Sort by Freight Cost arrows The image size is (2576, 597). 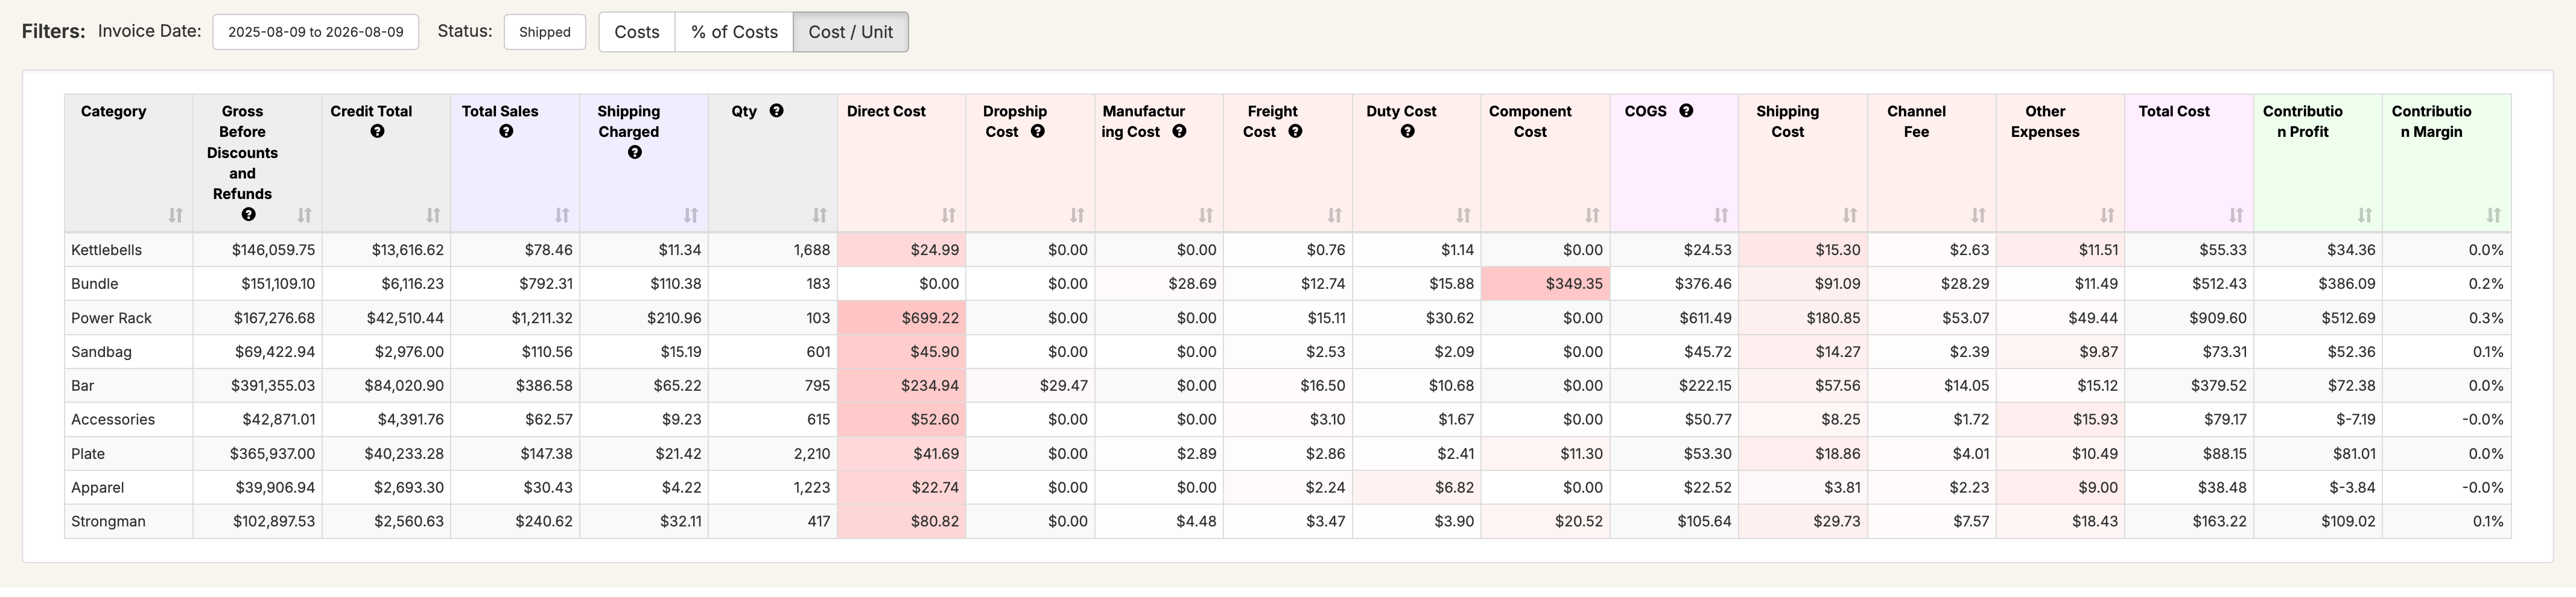tap(1335, 215)
